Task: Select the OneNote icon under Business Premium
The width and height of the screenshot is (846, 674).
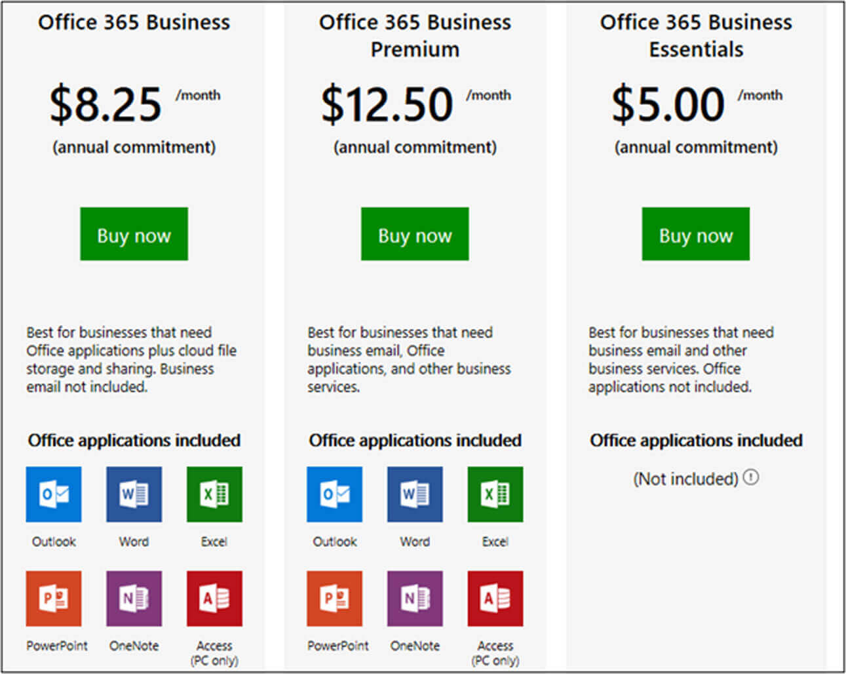Action: 414,598
